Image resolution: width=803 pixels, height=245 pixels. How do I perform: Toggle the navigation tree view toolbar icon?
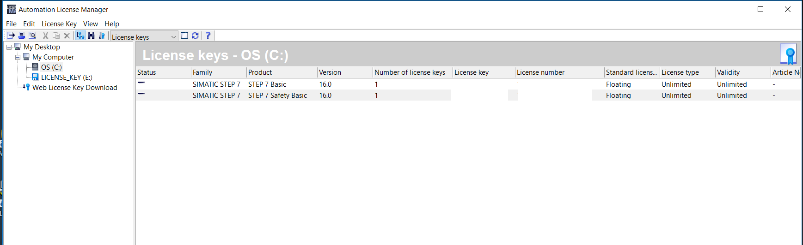coord(80,36)
